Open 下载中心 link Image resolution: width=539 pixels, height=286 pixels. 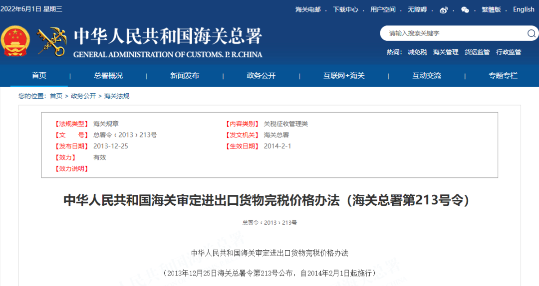pos(345,9)
